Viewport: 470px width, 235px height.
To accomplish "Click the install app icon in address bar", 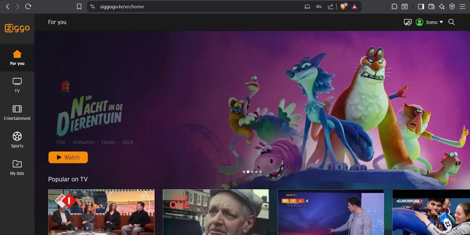I will tap(308, 7).
